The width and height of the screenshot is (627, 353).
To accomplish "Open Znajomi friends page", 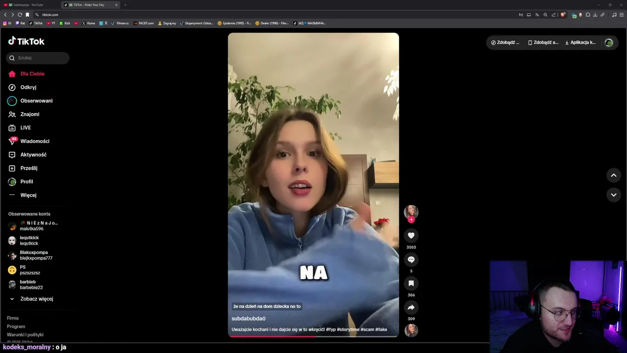I will pyautogui.click(x=24, y=114).
